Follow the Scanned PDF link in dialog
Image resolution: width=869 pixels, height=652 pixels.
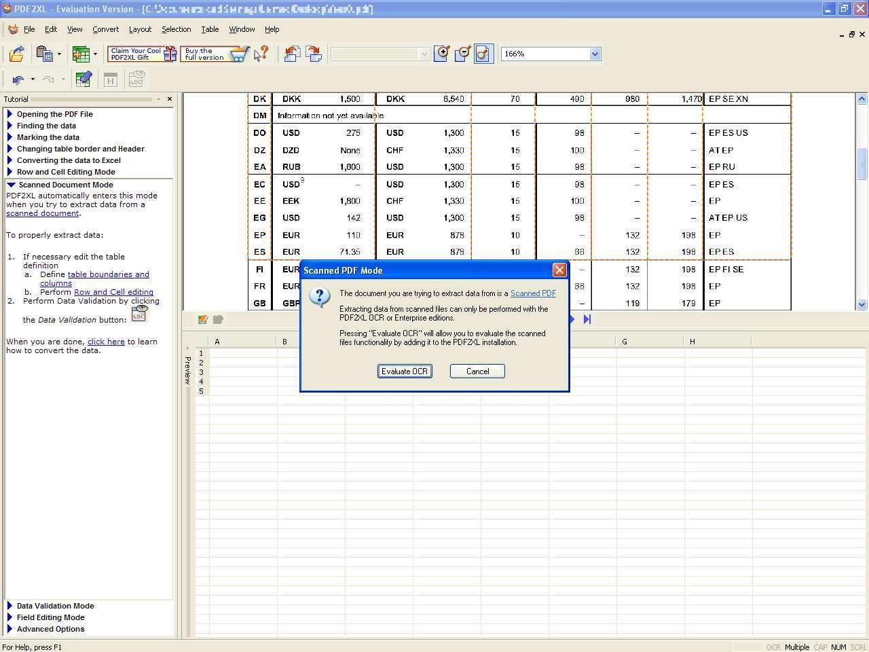(x=533, y=293)
